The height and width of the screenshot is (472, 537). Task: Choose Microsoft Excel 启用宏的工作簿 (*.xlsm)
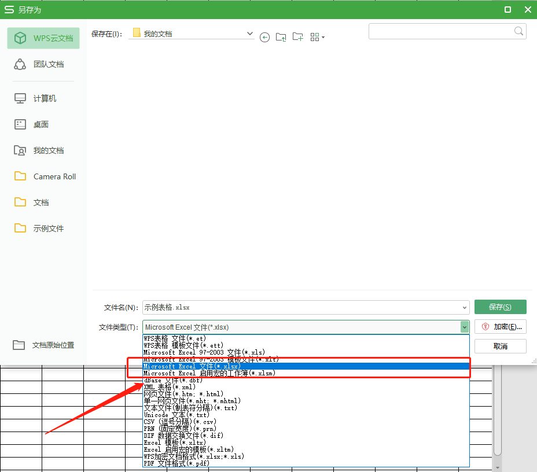[x=209, y=374]
